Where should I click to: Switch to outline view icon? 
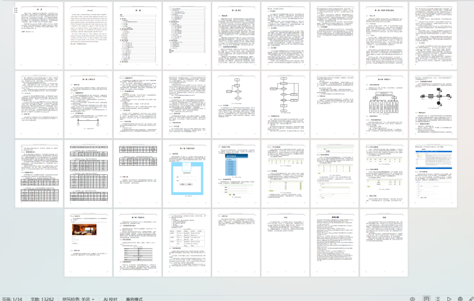click(437, 299)
